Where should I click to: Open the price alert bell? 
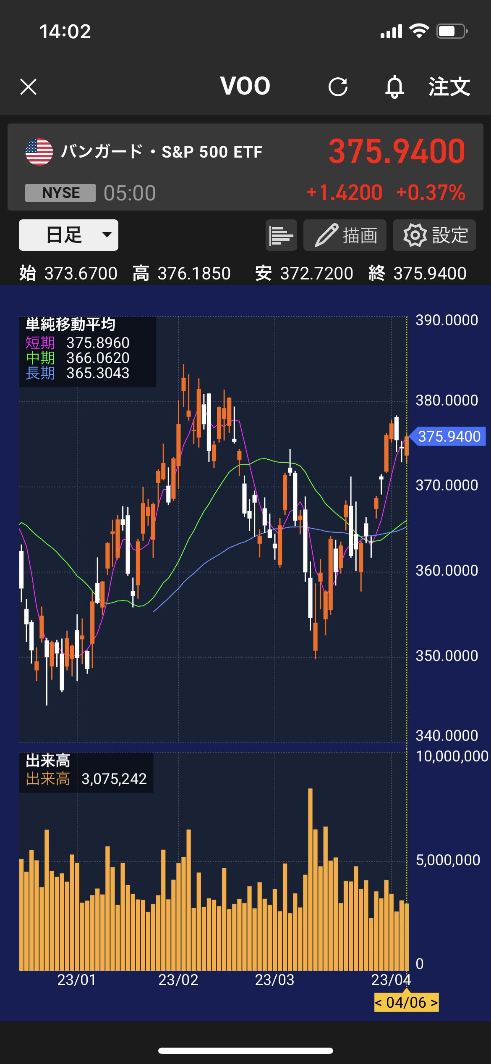click(x=394, y=87)
